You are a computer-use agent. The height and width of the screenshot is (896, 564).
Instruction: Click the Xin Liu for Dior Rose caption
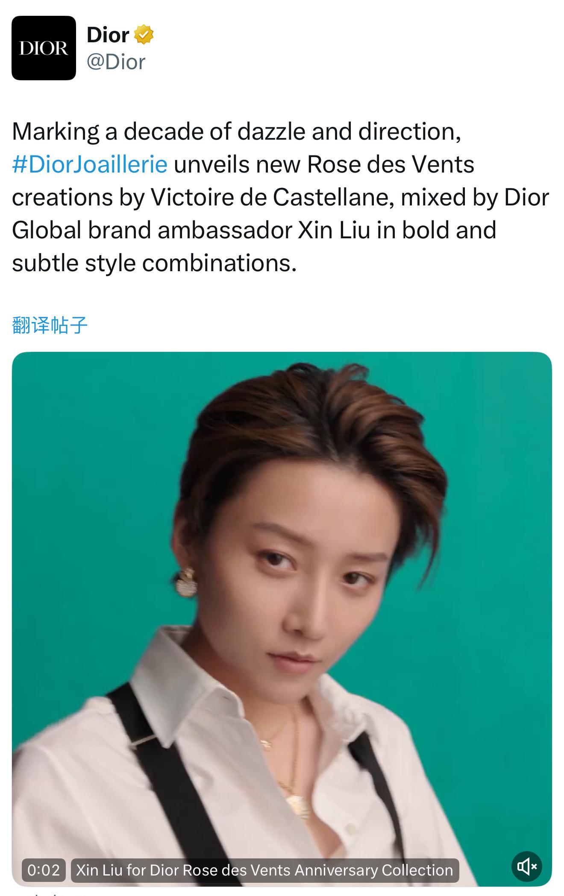(264, 870)
